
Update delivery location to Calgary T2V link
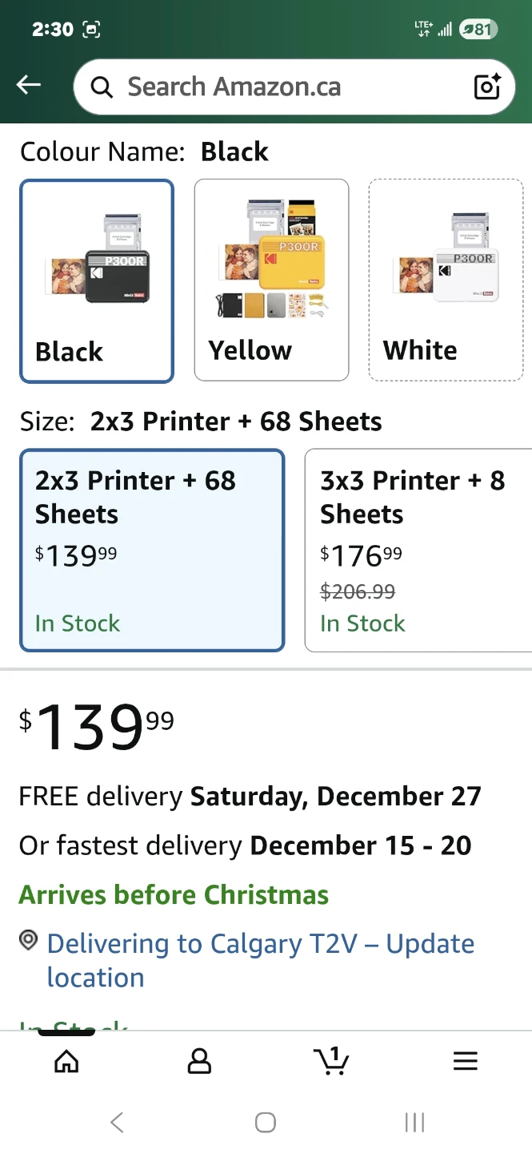coord(260,960)
